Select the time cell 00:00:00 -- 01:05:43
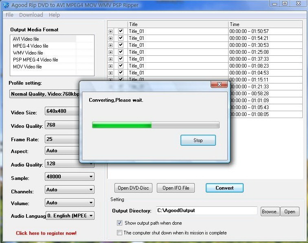This screenshot has width=308, height=243. (x=266, y=107)
